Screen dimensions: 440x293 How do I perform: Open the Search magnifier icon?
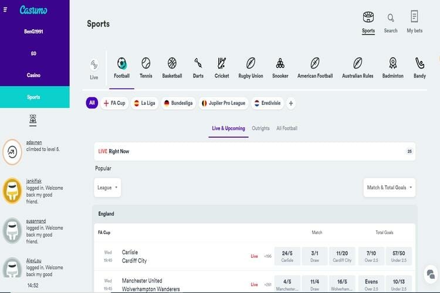point(391,18)
